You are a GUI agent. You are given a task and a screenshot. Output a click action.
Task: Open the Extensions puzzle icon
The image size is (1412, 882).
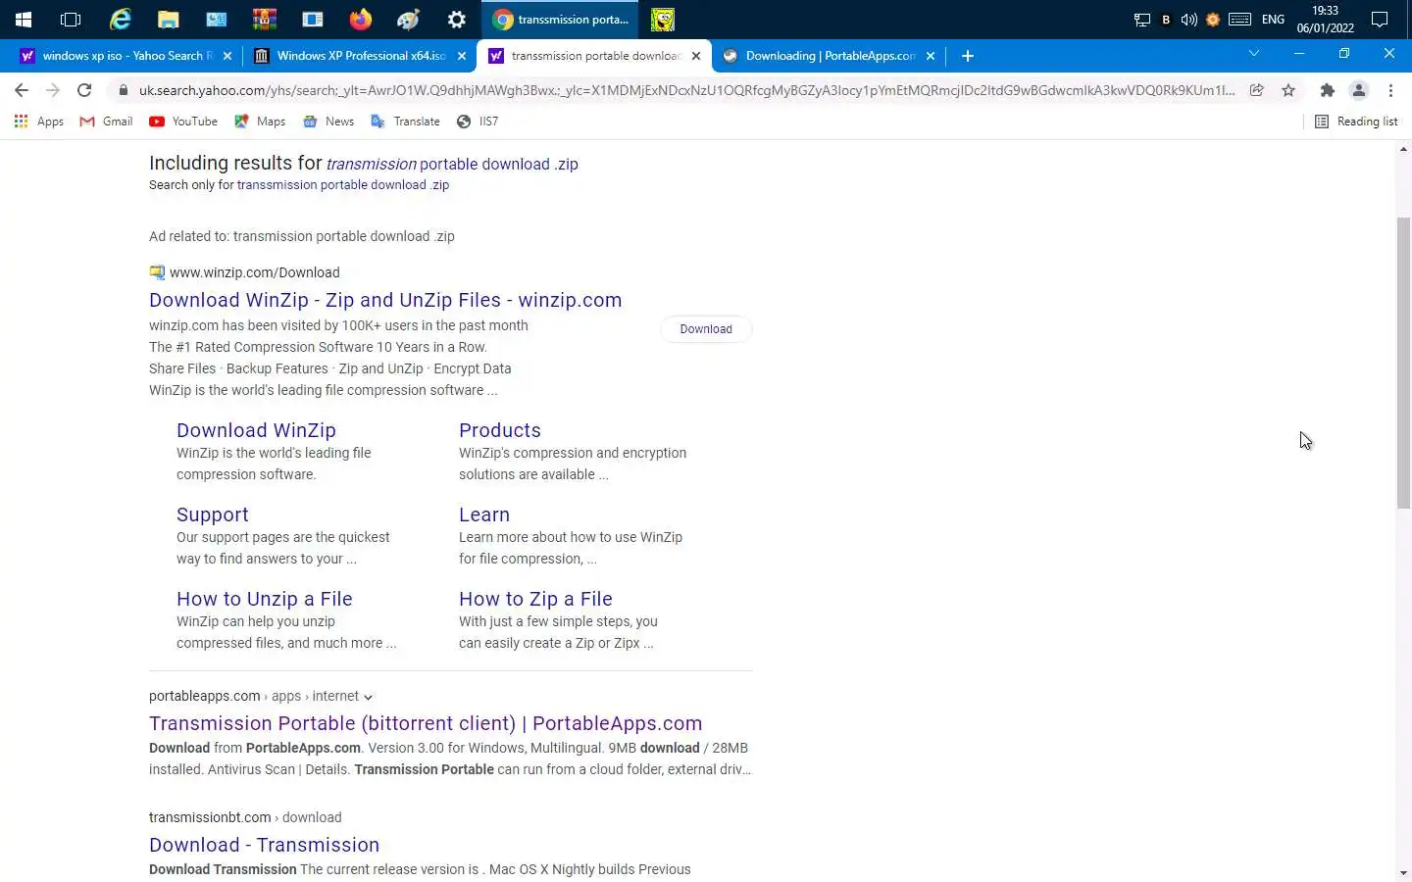pos(1327,90)
